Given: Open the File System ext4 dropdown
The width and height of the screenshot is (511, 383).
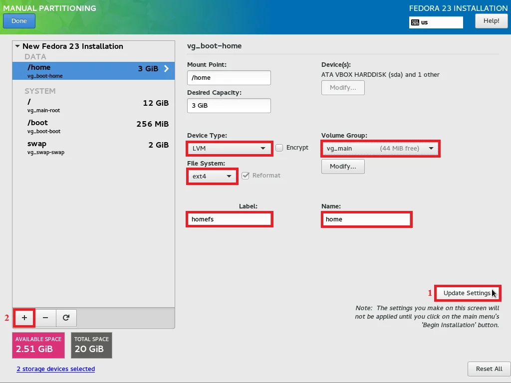Looking at the screenshot, I should (x=212, y=177).
